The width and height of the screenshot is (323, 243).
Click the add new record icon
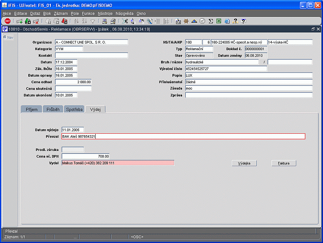coord(19,21)
